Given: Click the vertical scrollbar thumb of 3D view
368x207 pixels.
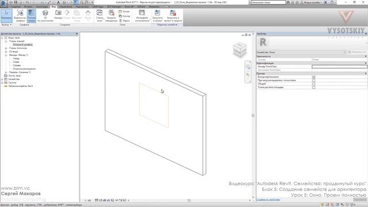Looking at the screenshot, I should [x=253, y=115].
